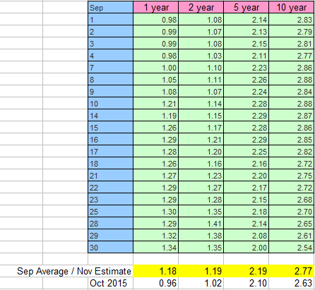Select 5 year value 2.13 for Sep 2
The image size is (315, 290).
[246, 31]
